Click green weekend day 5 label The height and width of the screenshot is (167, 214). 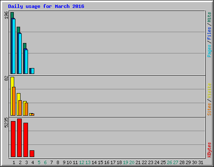point(39,162)
